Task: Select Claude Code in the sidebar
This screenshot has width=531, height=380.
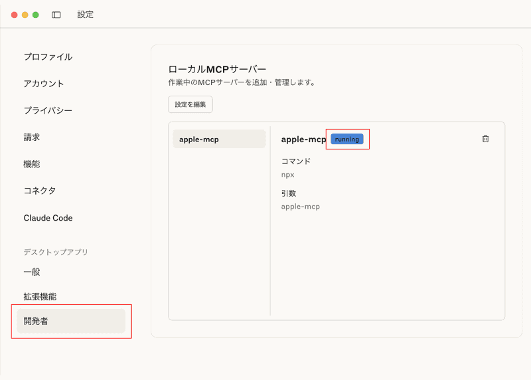Action: click(x=48, y=218)
